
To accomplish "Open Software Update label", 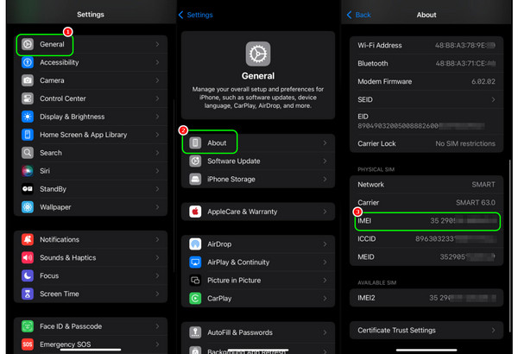I will point(234,161).
